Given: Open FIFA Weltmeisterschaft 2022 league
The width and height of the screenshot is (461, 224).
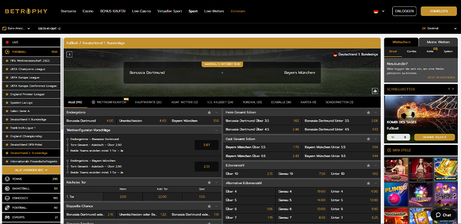Looking at the screenshot, I should (31, 61).
